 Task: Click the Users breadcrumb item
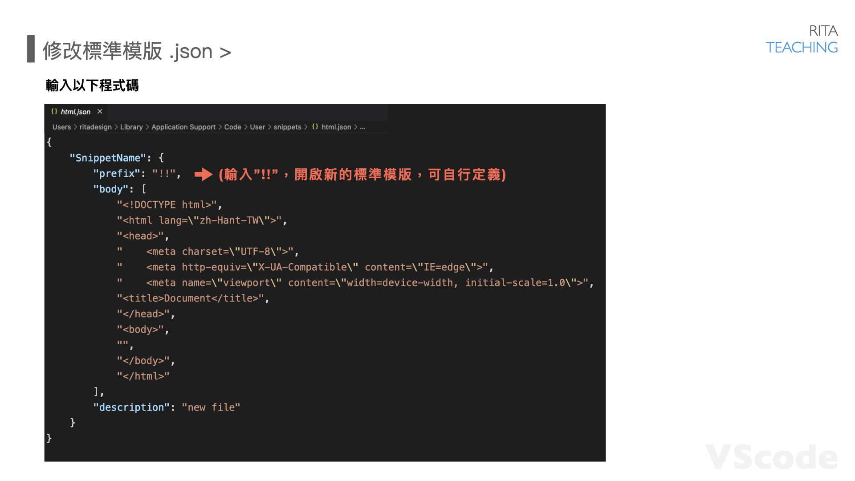[x=61, y=127]
